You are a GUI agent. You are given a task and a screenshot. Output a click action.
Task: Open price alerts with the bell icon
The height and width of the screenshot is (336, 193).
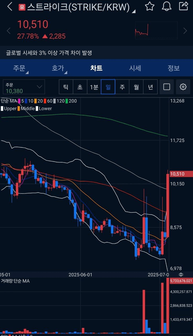167,6
